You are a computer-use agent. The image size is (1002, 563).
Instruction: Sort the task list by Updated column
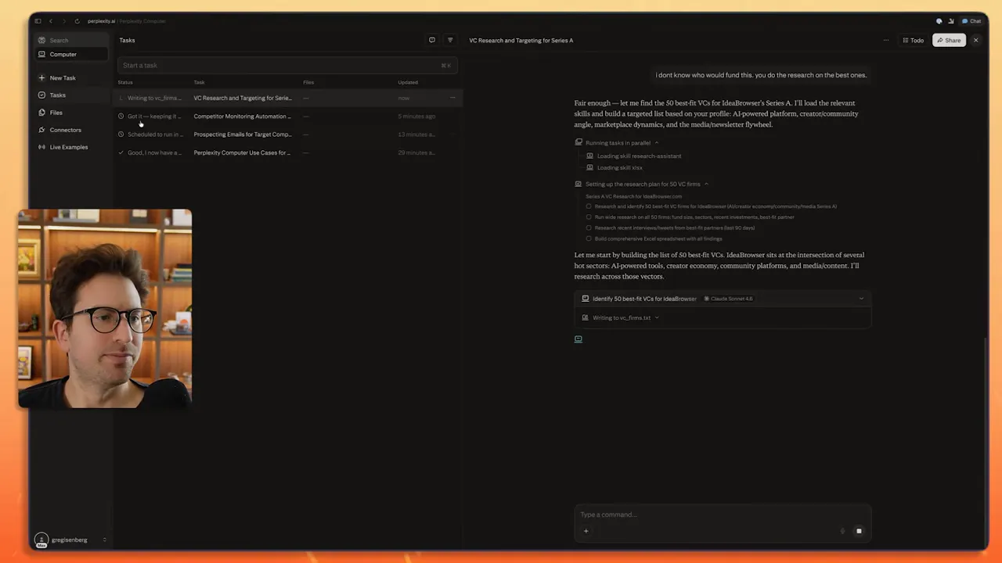point(408,82)
